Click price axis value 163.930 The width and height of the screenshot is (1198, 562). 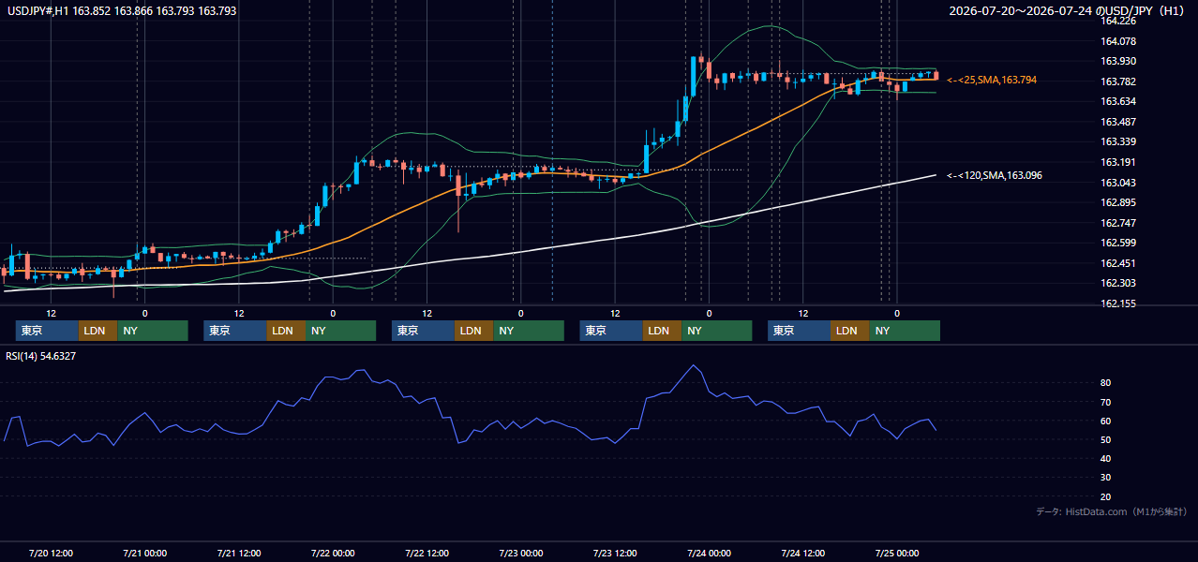pos(1118,61)
